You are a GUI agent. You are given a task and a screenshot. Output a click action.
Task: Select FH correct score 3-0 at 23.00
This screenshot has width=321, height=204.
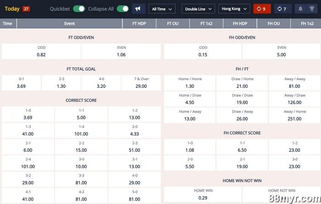click(294, 163)
